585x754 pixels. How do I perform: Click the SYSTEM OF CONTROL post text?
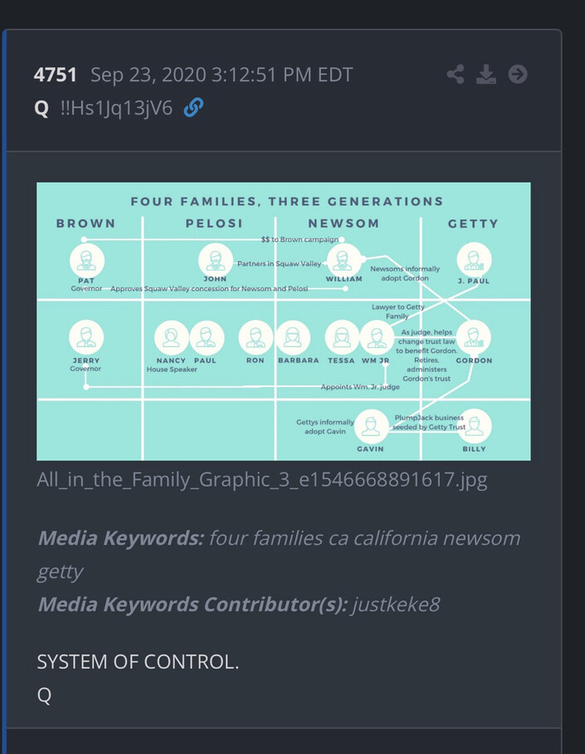coord(138,662)
